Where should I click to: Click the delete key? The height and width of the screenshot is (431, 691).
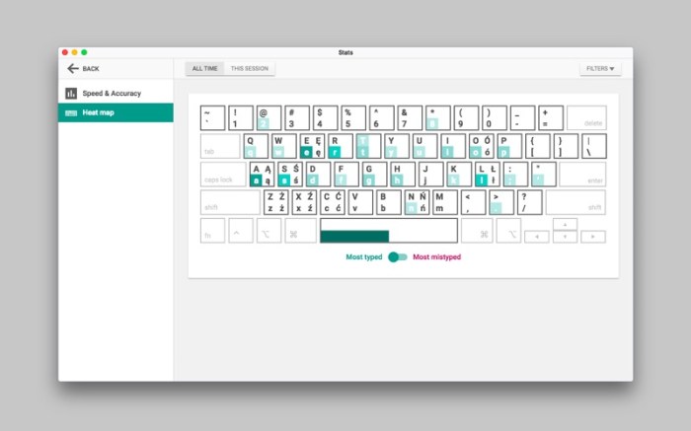[586, 118]
